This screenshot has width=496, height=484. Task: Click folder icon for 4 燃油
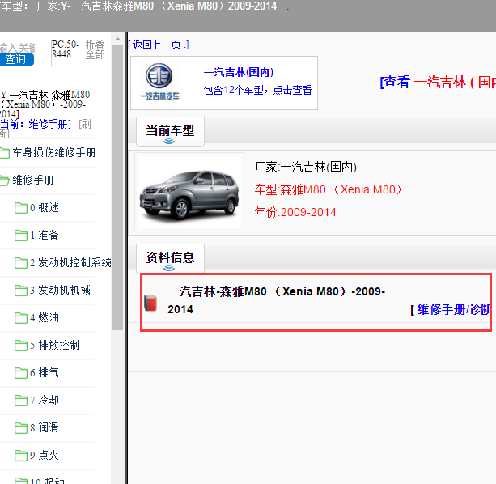tap(21, 318)
